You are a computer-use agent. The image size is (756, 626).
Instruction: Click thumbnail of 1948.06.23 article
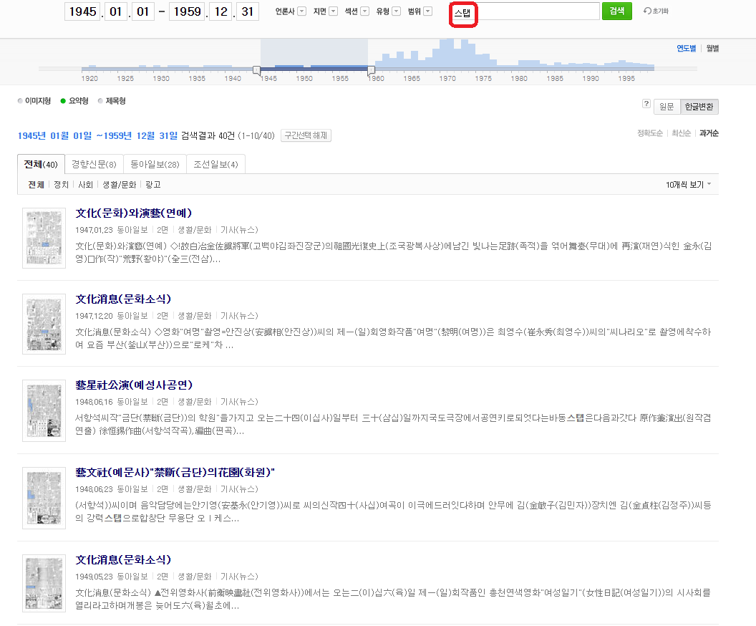click(44, 498)
